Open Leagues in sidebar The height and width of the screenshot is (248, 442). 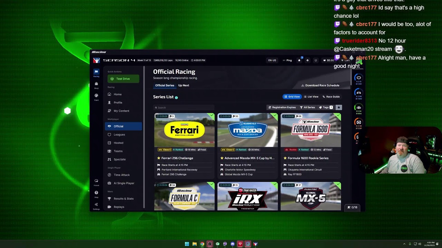(x=123, y=135)
